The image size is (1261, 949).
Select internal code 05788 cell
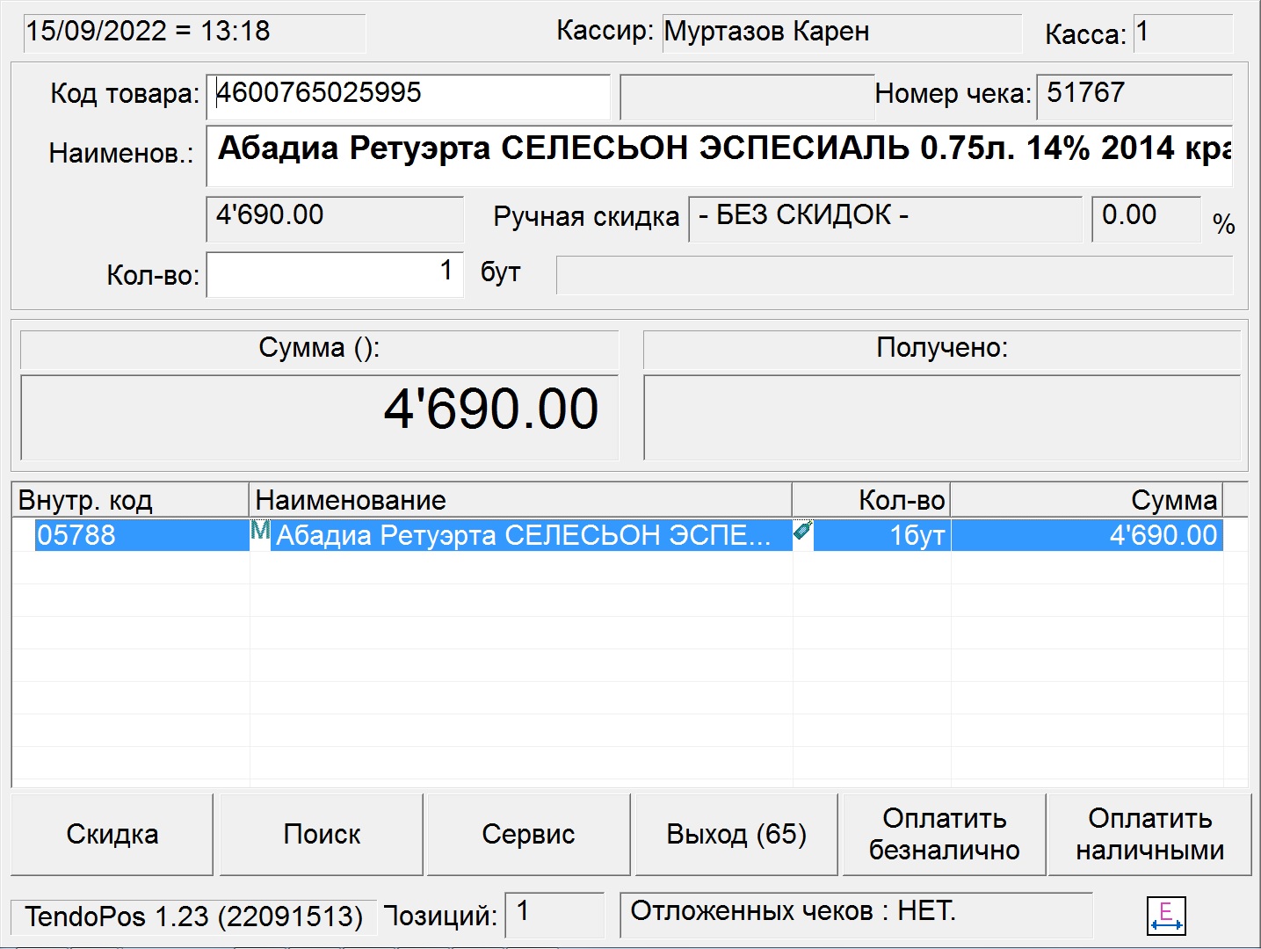point(141,535)
